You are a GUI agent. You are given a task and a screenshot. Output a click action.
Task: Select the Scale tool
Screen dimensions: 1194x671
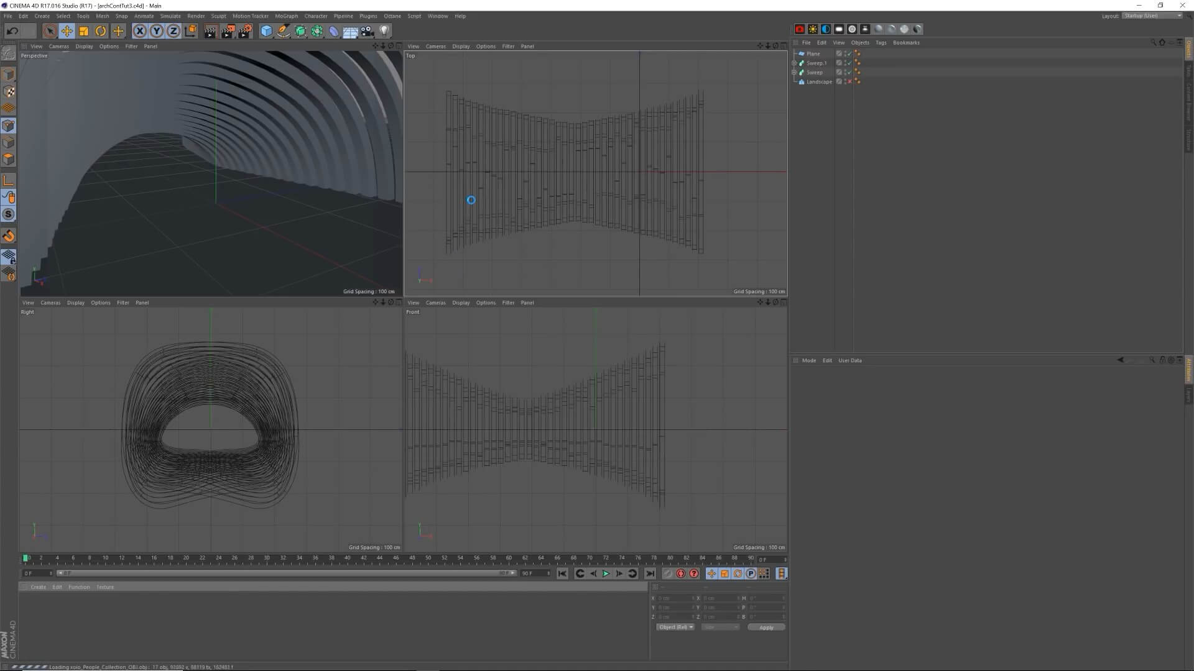pyautogui.click(x=83, y=31)
